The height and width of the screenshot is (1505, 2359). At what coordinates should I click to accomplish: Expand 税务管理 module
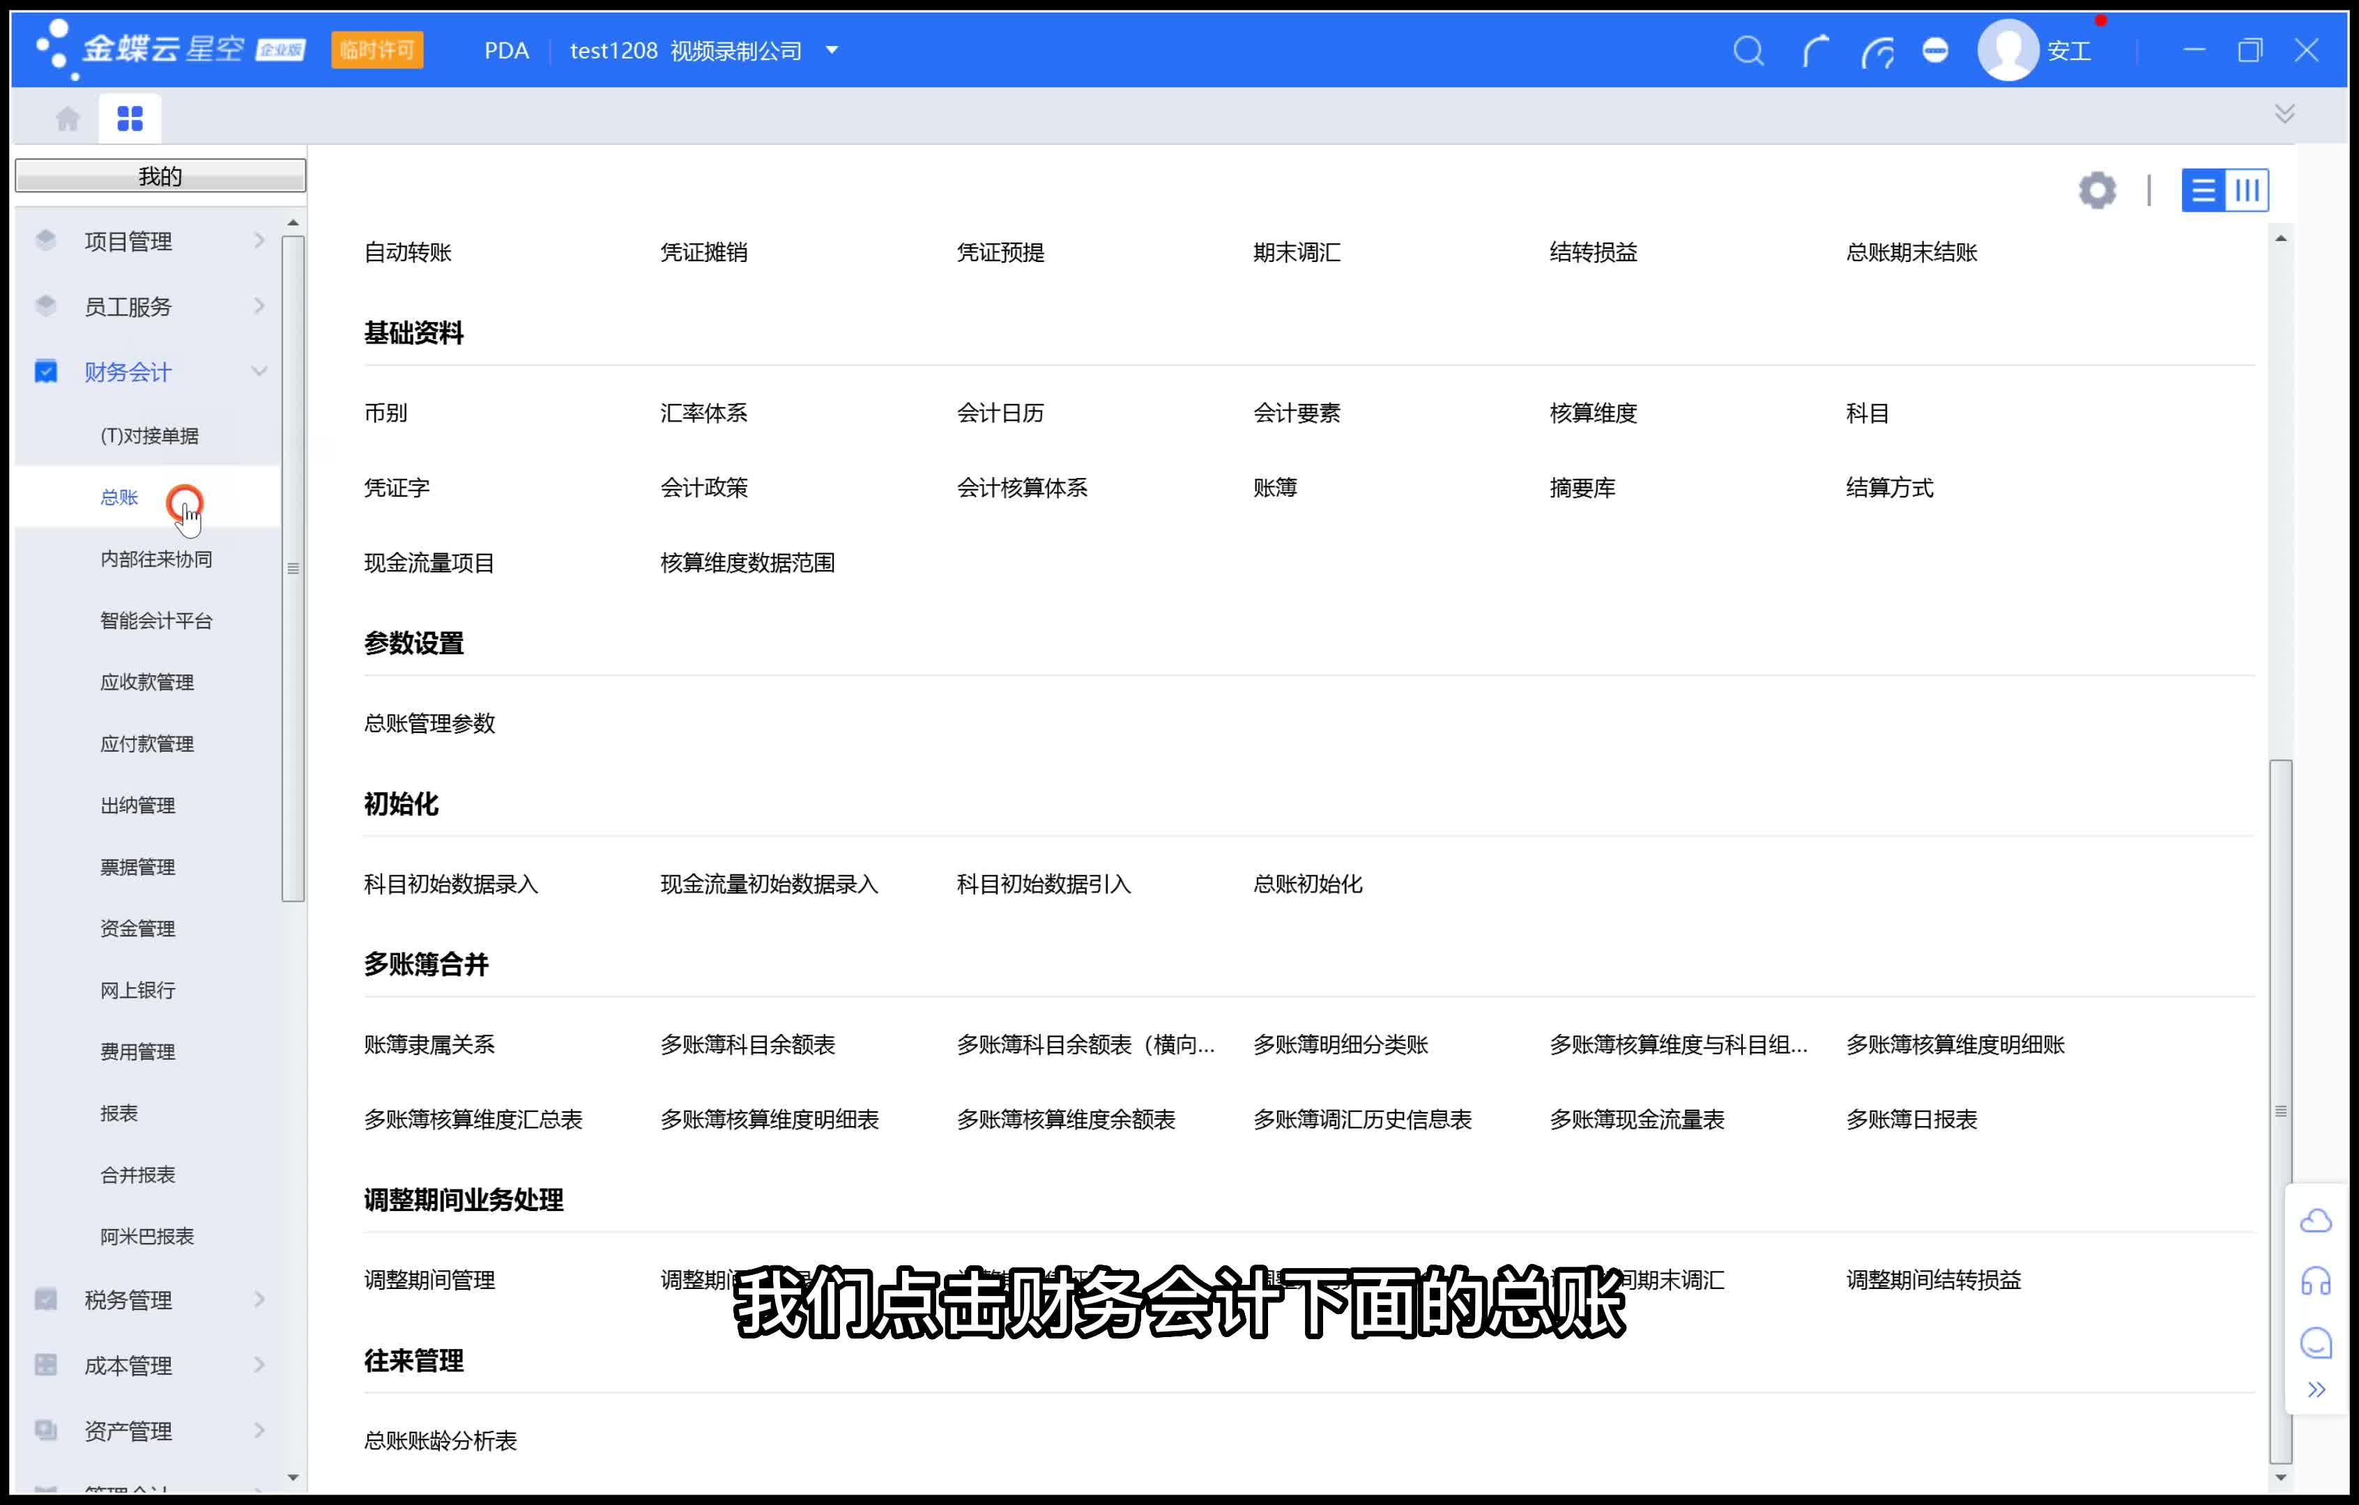point(147,1299)
